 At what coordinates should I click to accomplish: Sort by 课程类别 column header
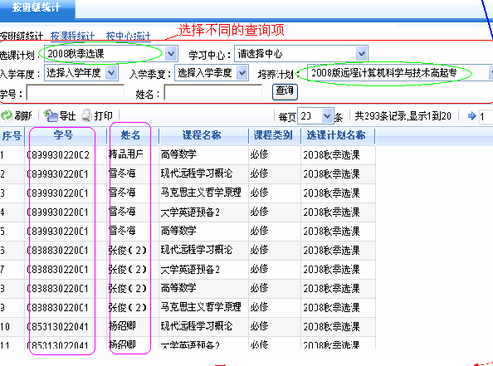pos(273,136)
